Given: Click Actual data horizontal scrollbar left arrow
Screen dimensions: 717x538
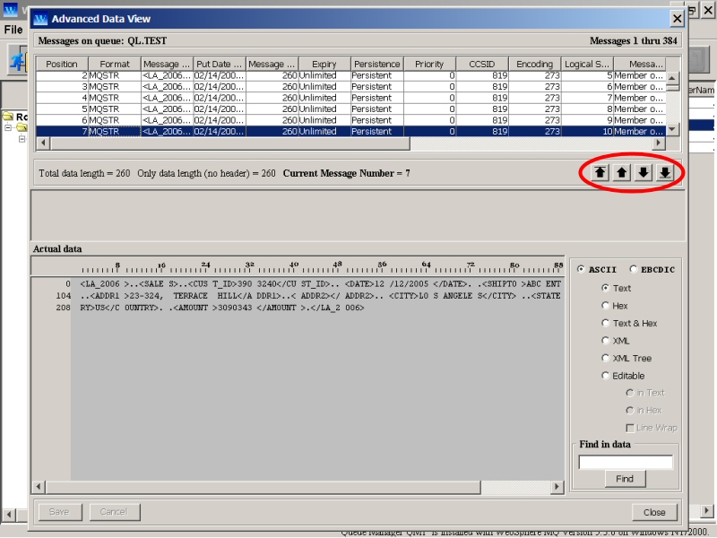Looking at the screenshot, I should pos(39,487).
